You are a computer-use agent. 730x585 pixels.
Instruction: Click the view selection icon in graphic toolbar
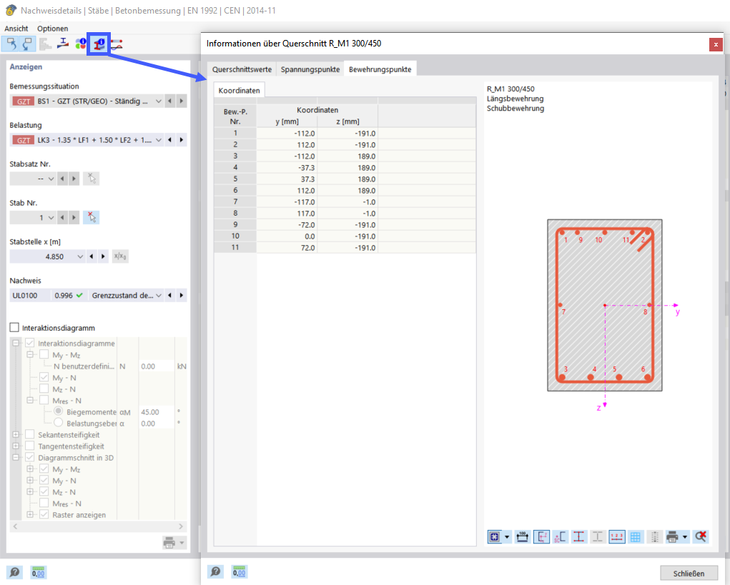(495, 536)
